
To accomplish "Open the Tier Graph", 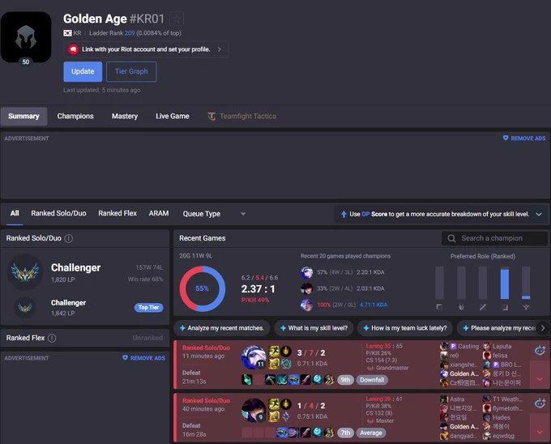I will (x=131, y=71).
